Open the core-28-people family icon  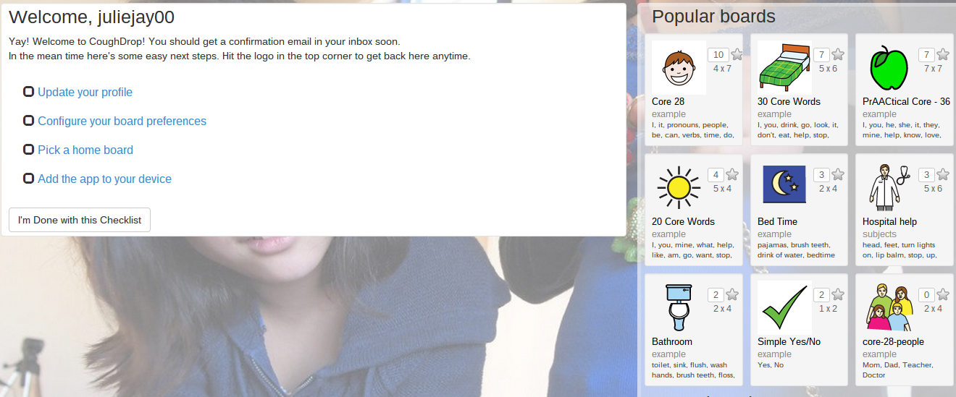point(889,307)
